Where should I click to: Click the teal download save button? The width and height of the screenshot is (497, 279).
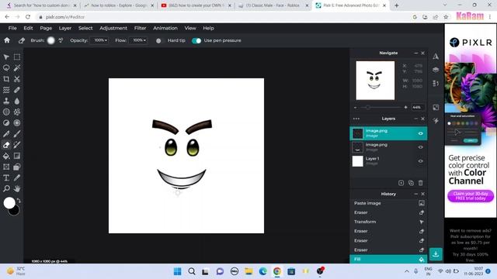[x=436, y=254]
